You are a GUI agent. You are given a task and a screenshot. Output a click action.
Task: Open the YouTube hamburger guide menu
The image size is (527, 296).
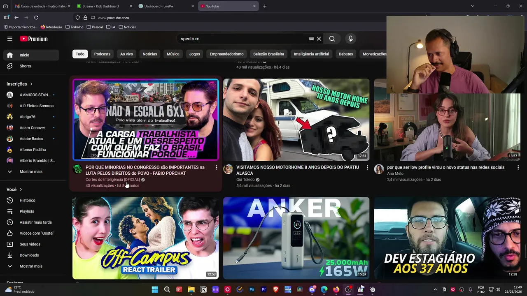click(x=10, y=39)
